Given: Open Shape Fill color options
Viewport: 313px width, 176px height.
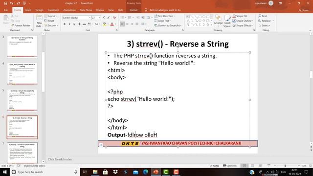Looking at the screenshot, I should [x=241, y=16].
